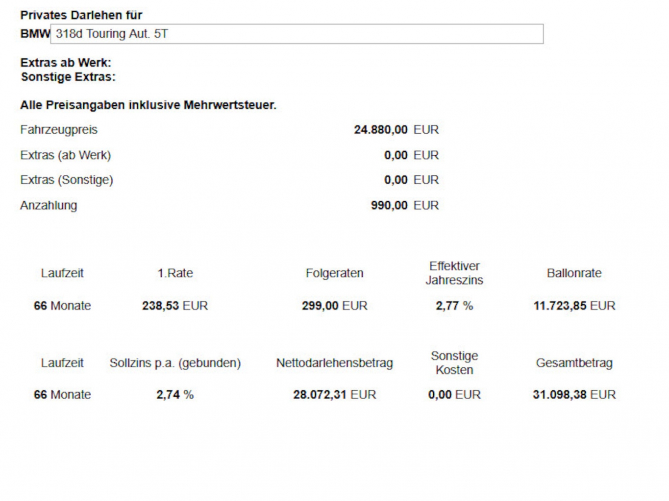Click the 'Extras ab Werk:' label
The image size is (669, 501).
66,63
